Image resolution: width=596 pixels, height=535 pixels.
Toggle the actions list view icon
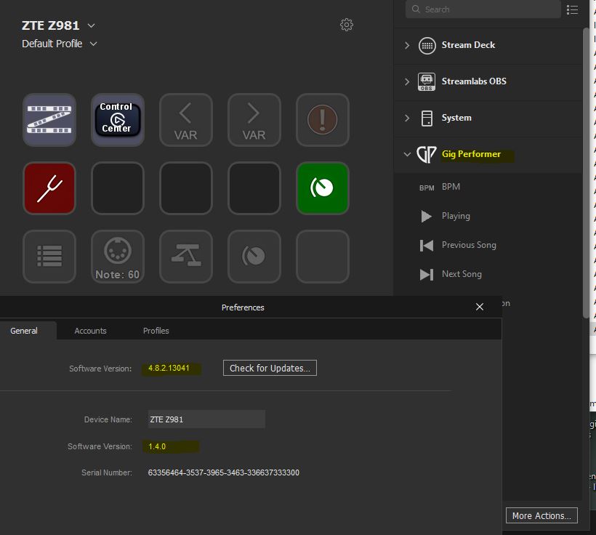tap(572, 9)
